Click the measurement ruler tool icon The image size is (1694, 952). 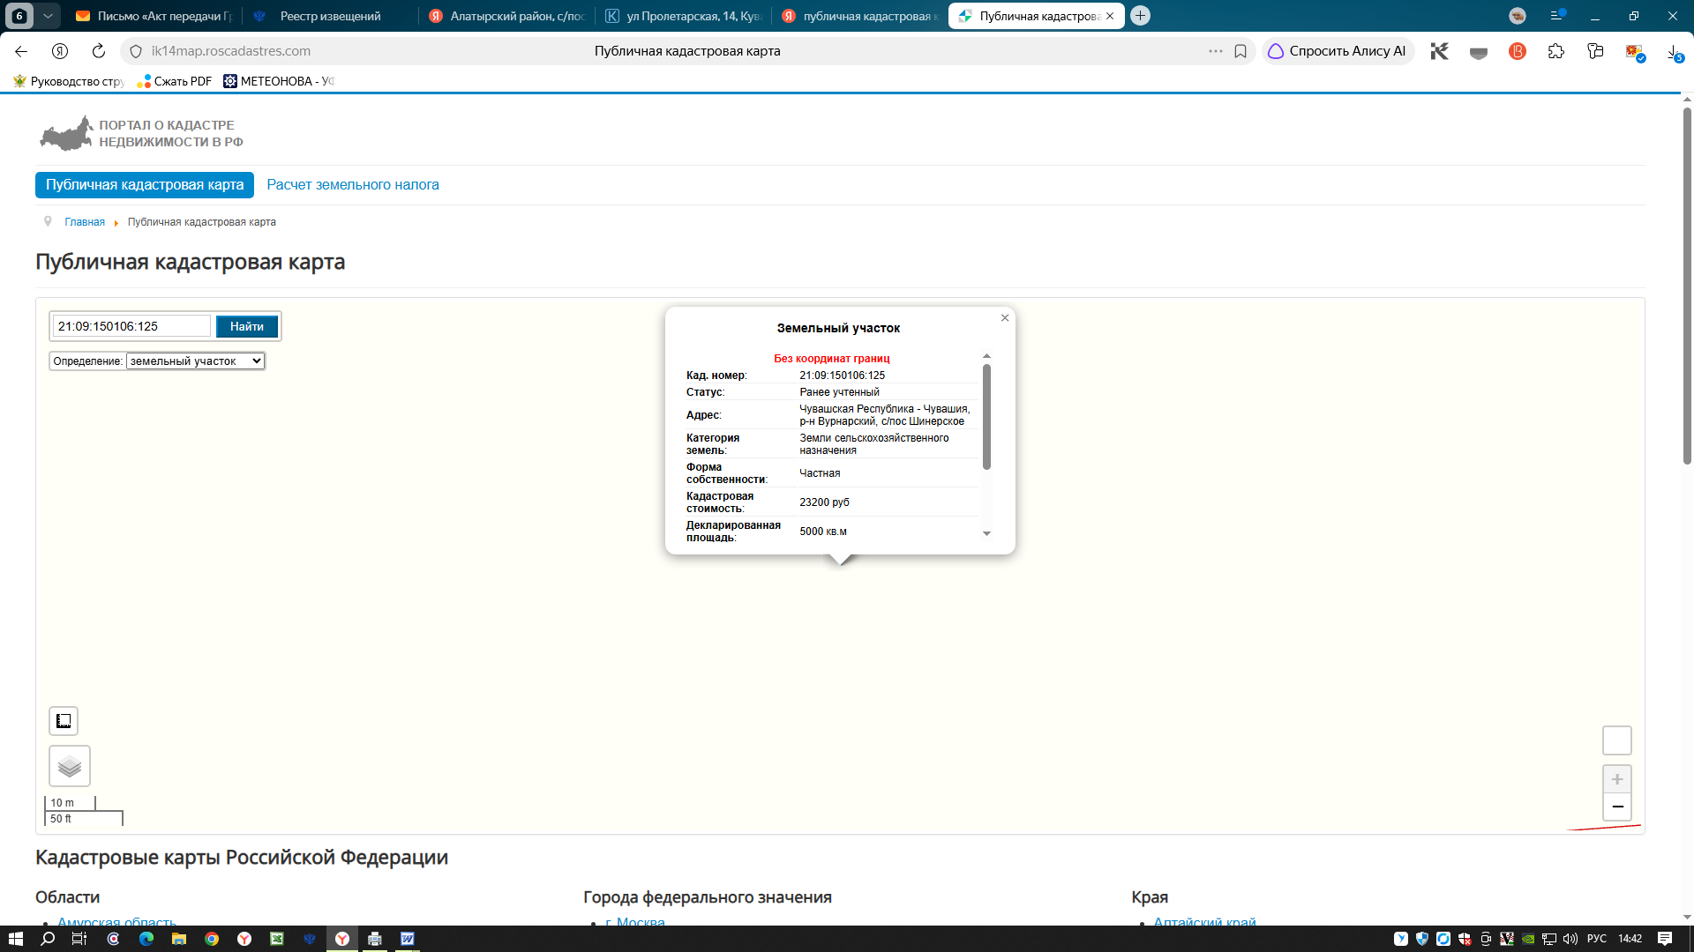click(64, 721)
